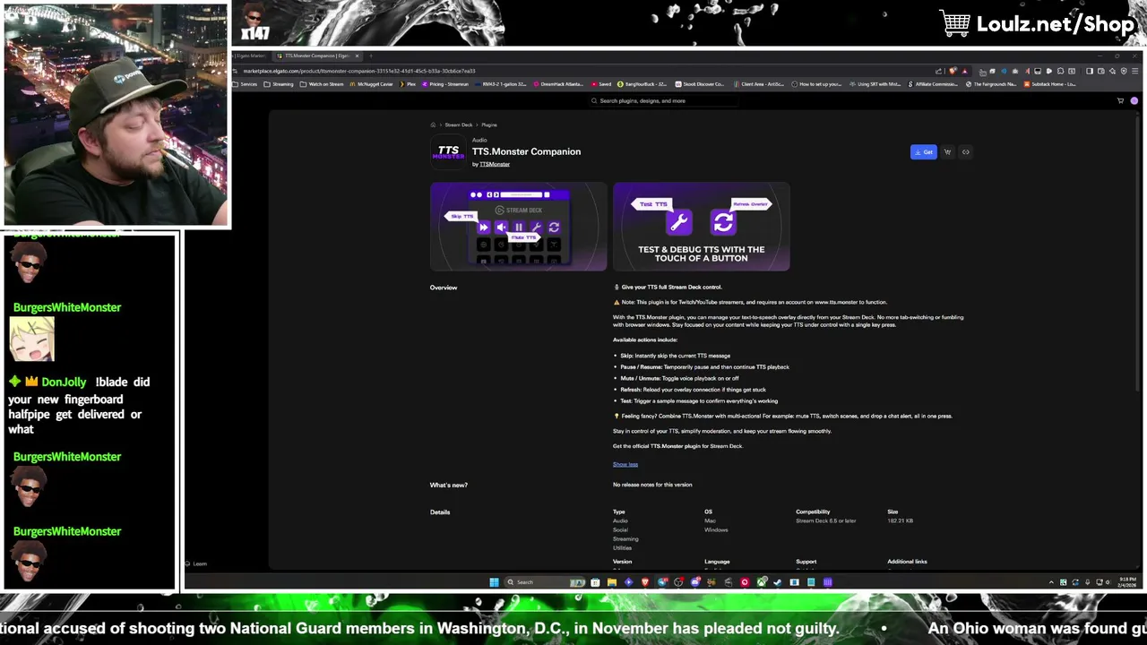Go to home icon in breadcrumb

pyautogui.click(x=433, y=125)
